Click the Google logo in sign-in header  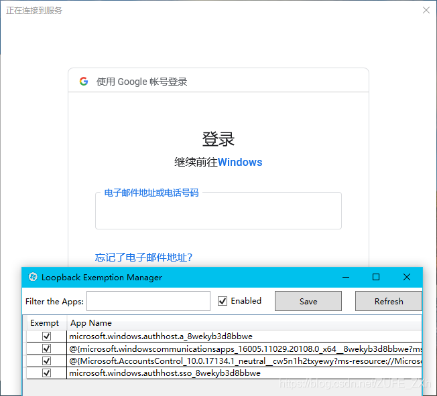click(x=84, y=81)
